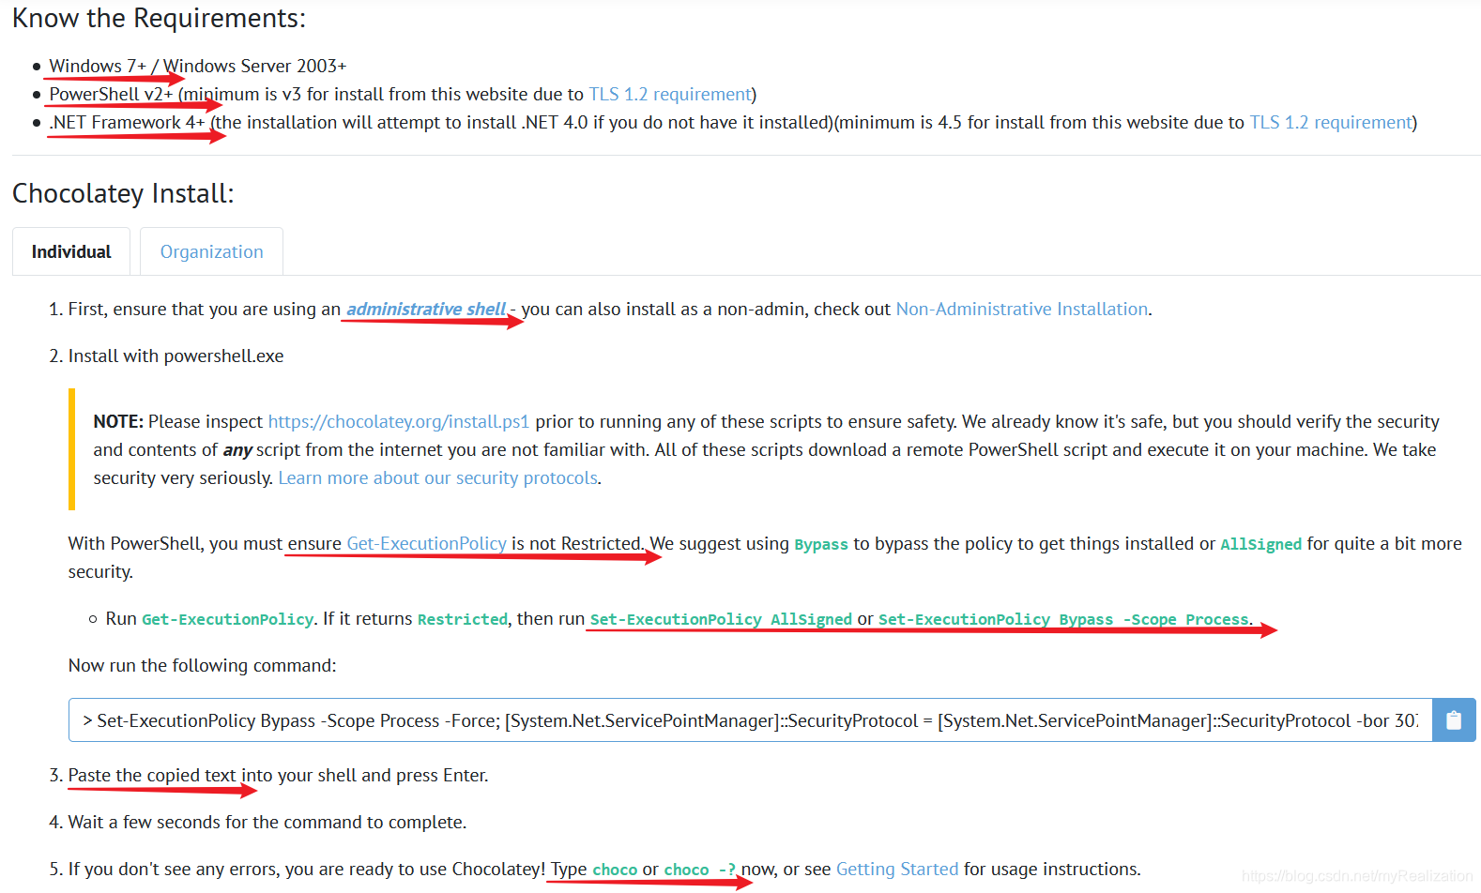The width and height of the screenshot is (1481, 893).
Task: Open Learn more about our security protocols
Action: 438,477
